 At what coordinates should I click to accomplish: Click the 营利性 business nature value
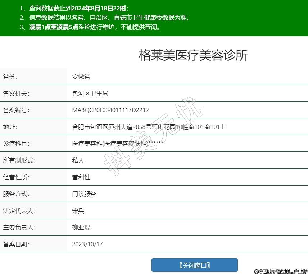coord(81,177)
